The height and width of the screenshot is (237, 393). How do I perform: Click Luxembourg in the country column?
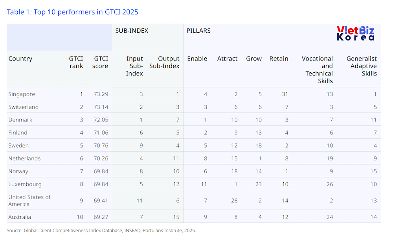pyautogui.click(x=25, y=184)
